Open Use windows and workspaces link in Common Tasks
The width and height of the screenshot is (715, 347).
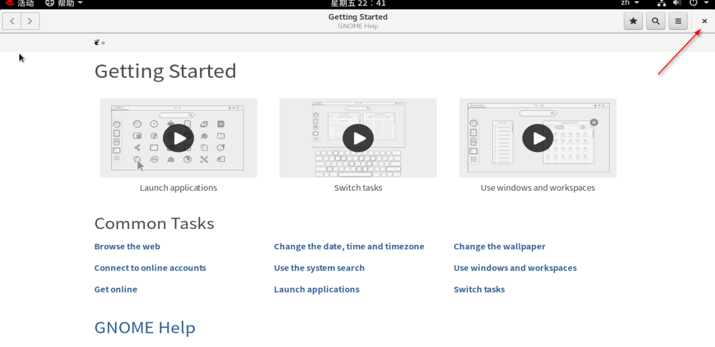coord(515,268)
